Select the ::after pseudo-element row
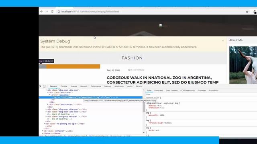 coord(49,126)
